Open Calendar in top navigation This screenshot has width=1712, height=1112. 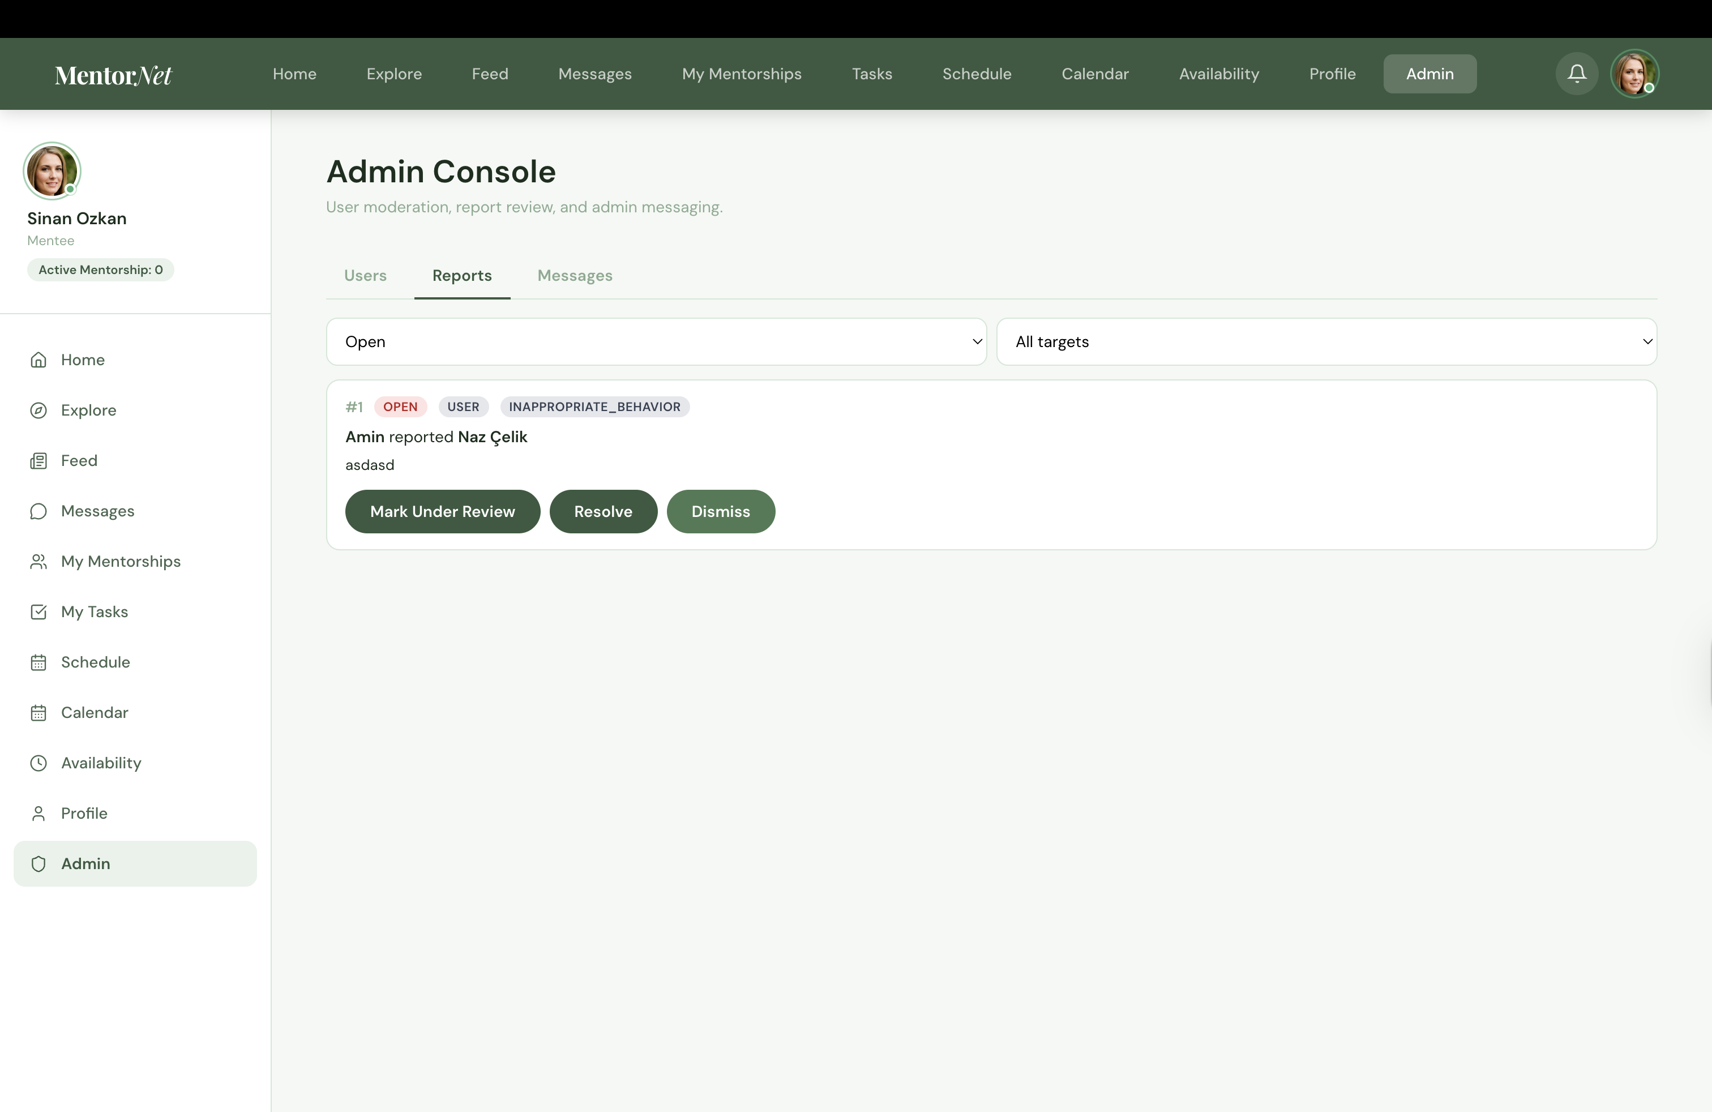tap(1095, 74)
